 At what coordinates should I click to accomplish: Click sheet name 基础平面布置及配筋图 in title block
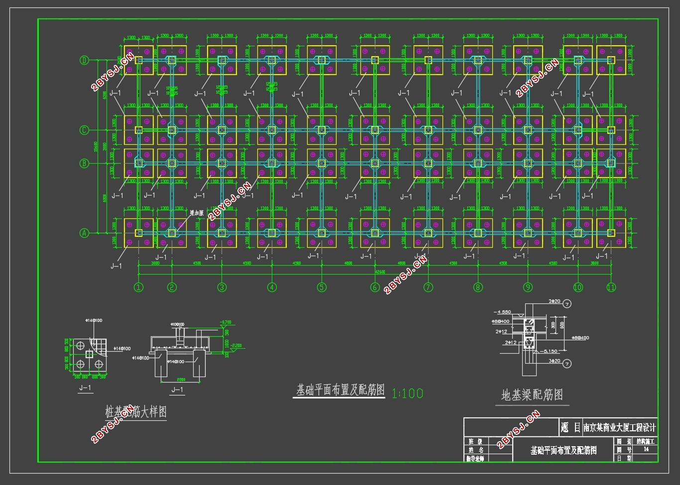[x=564, y=451]
